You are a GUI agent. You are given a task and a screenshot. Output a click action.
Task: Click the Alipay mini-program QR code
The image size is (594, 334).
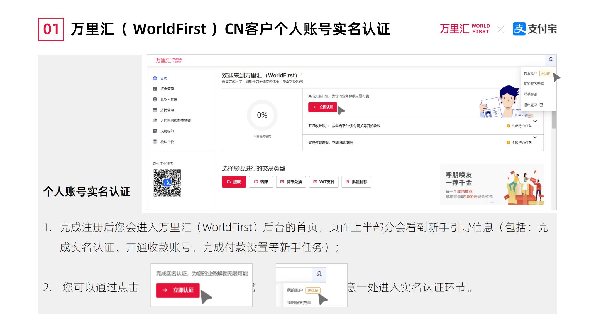pyautogui.click(x=167, y=183)
